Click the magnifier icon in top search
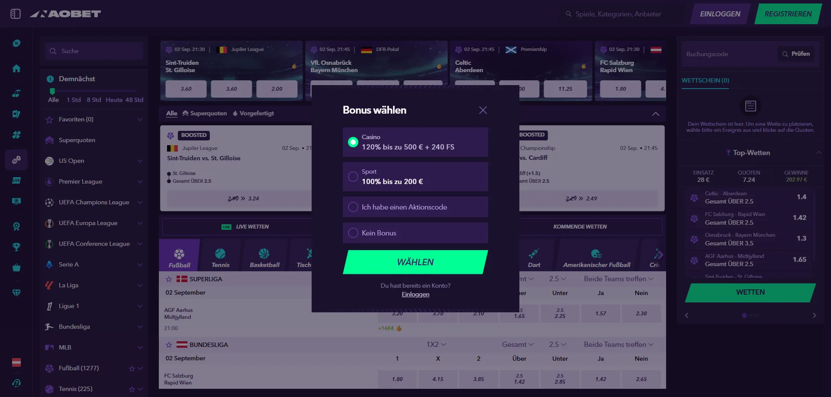 click(x=569, y=14)
